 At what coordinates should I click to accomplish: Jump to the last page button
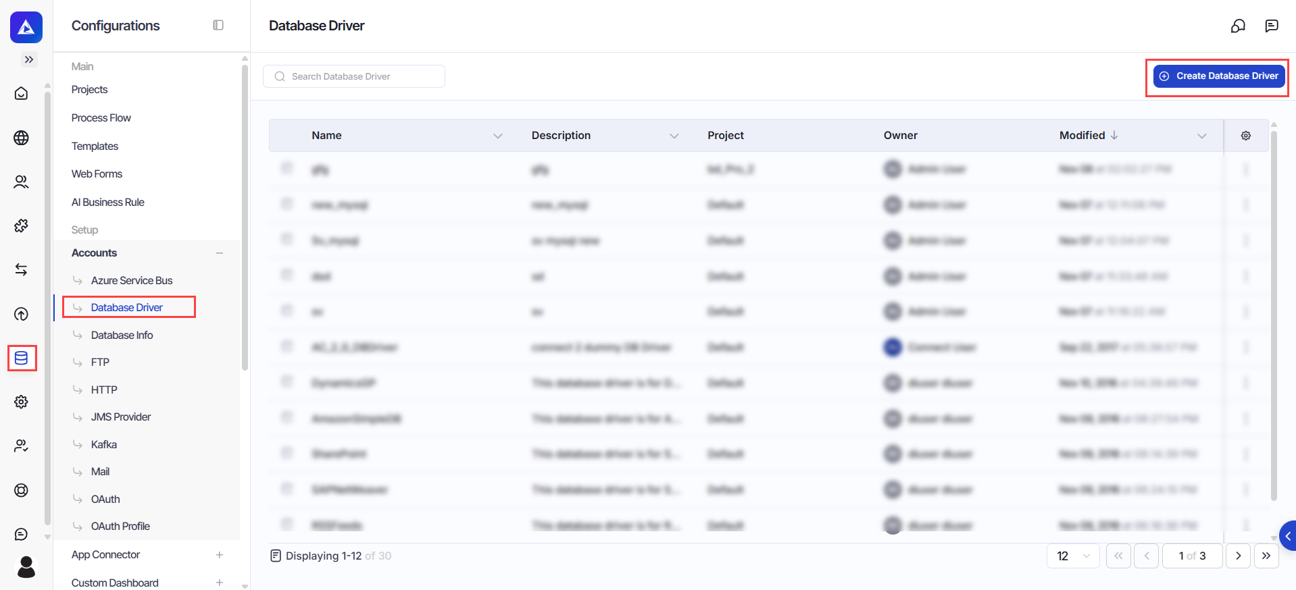[x=1266, y=556]
